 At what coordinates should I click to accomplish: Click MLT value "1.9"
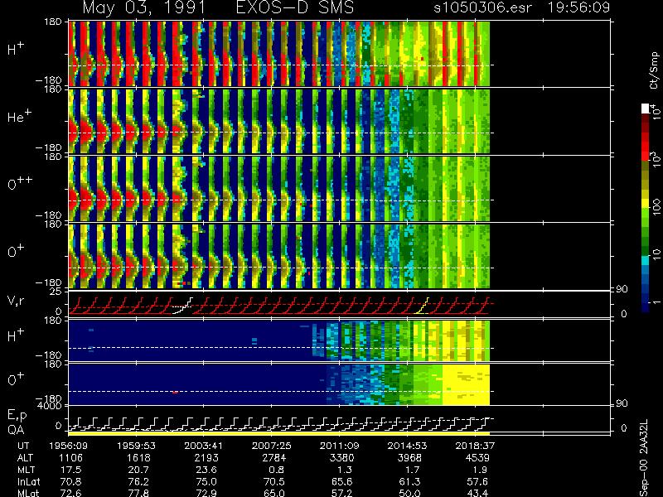[481, 470]
